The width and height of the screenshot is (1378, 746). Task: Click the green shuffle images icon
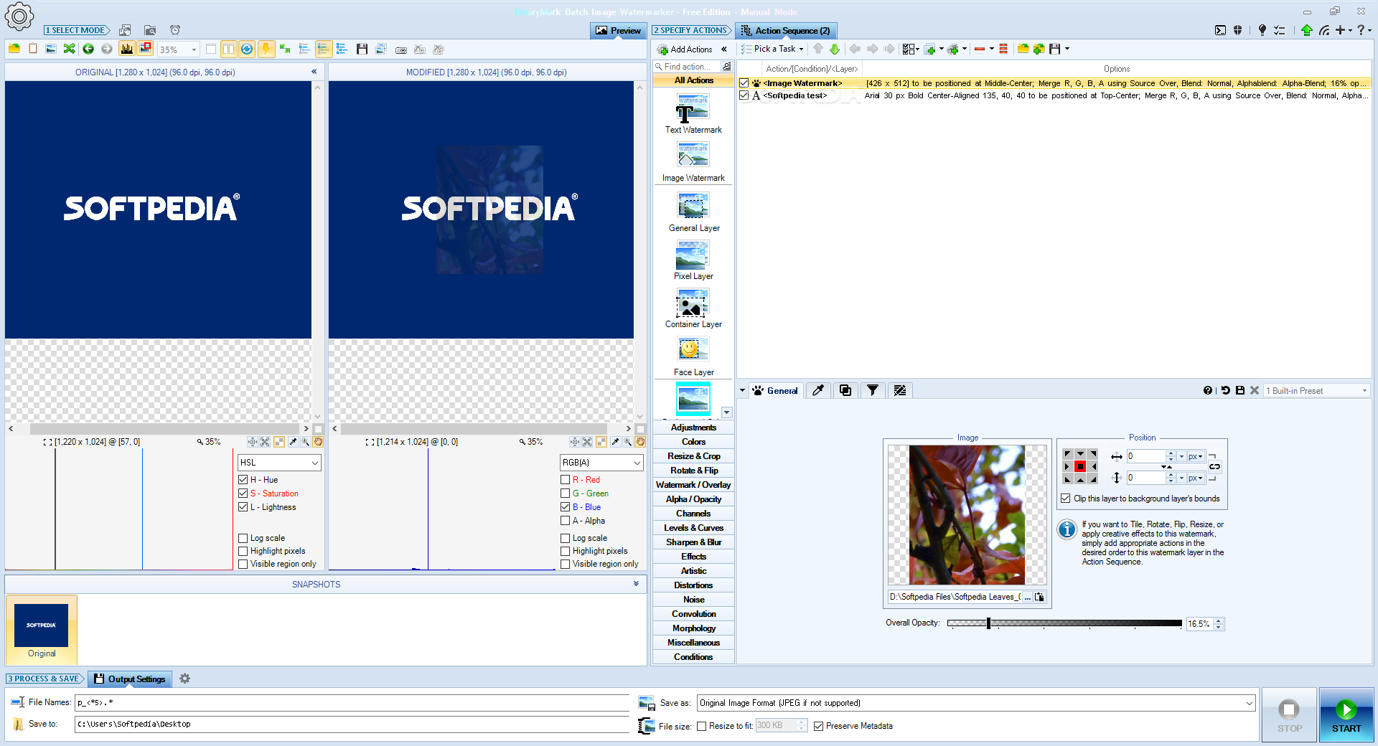[69, 49]
